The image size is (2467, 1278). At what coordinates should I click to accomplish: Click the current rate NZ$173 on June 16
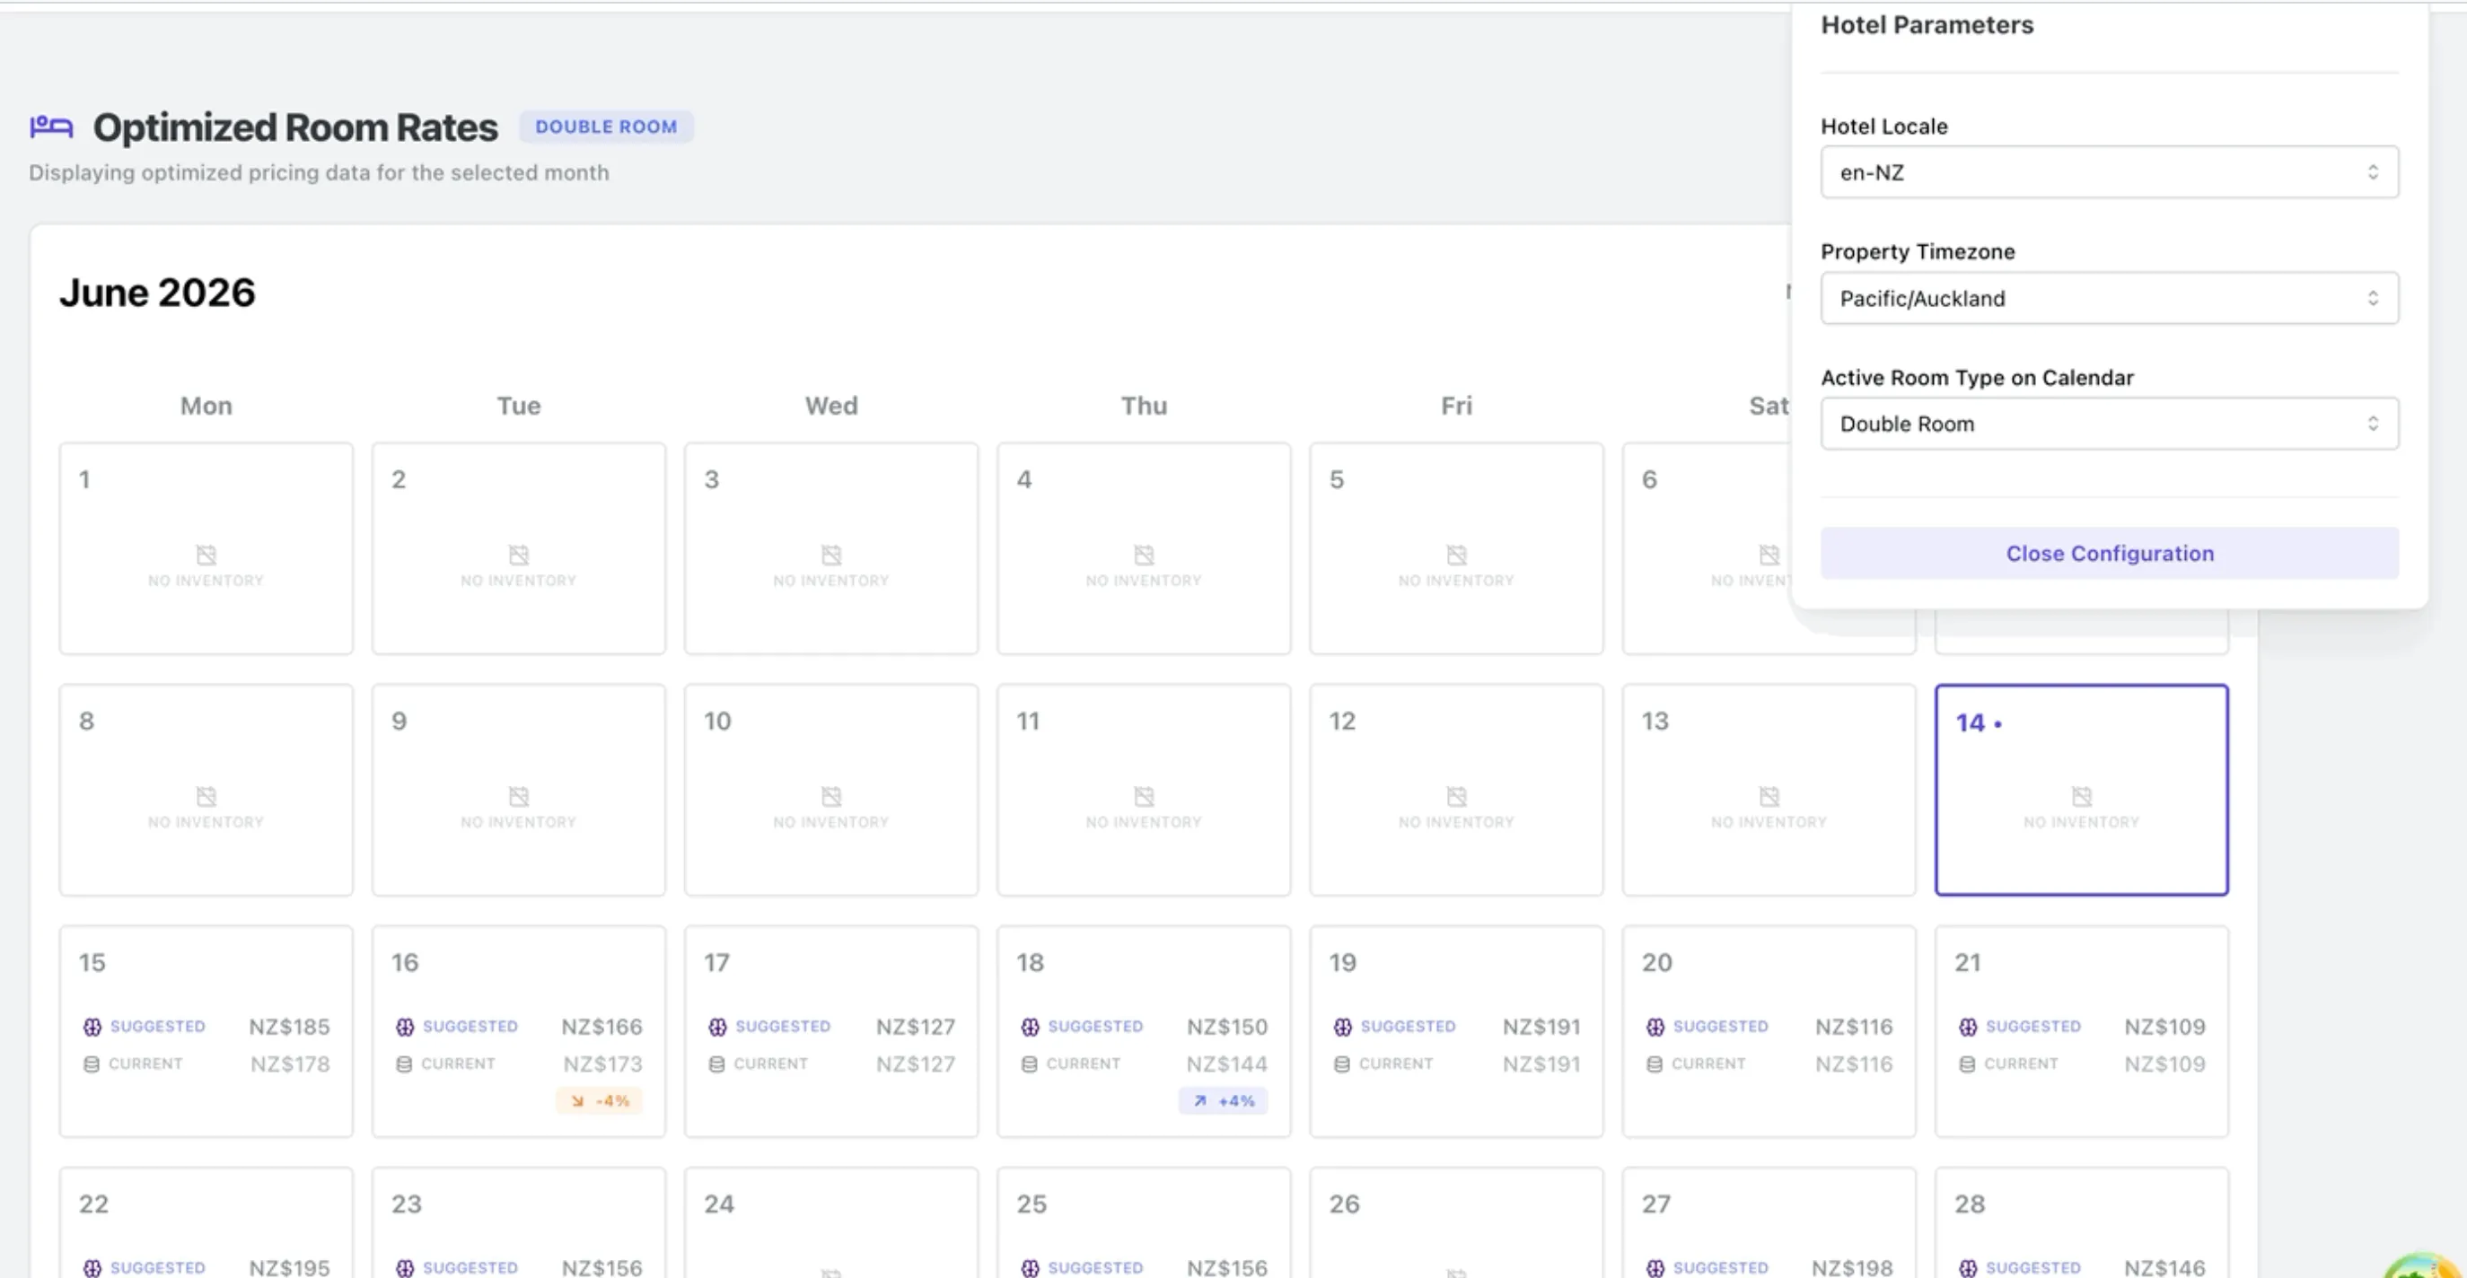602,1064
